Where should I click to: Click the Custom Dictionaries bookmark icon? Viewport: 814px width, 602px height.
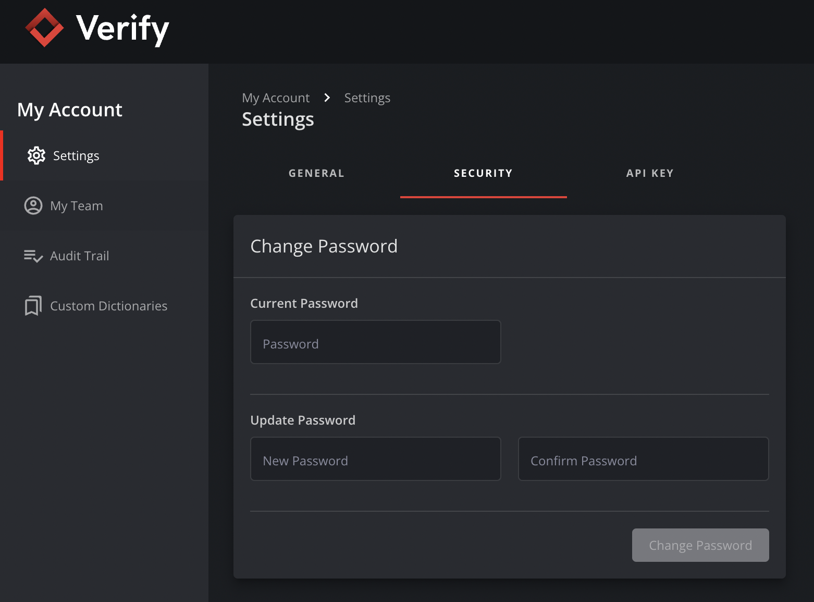(x=33, y=306)
